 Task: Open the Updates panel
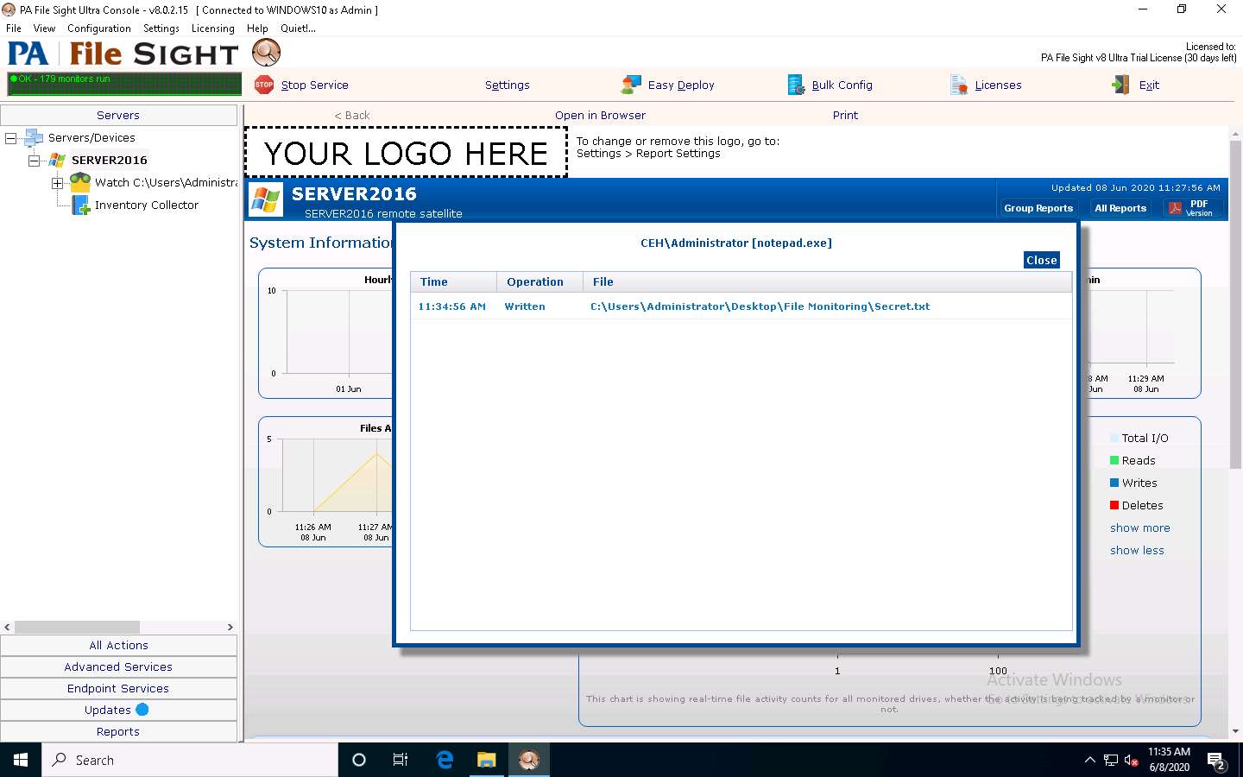tap(119, 710)
